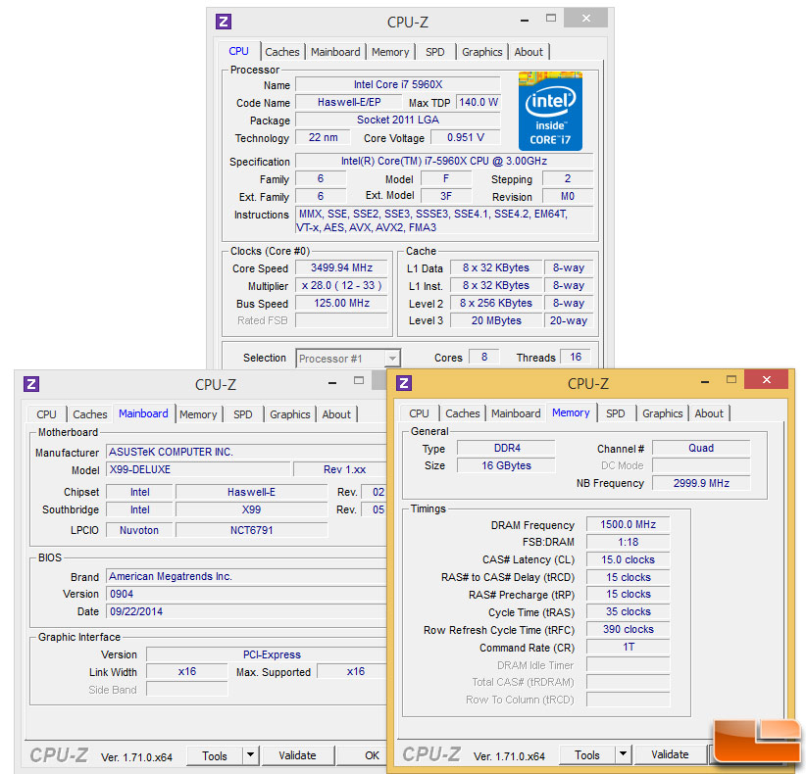Click Validate button in Mainboard window
This screenshot has height=774, width=806.
298,755
